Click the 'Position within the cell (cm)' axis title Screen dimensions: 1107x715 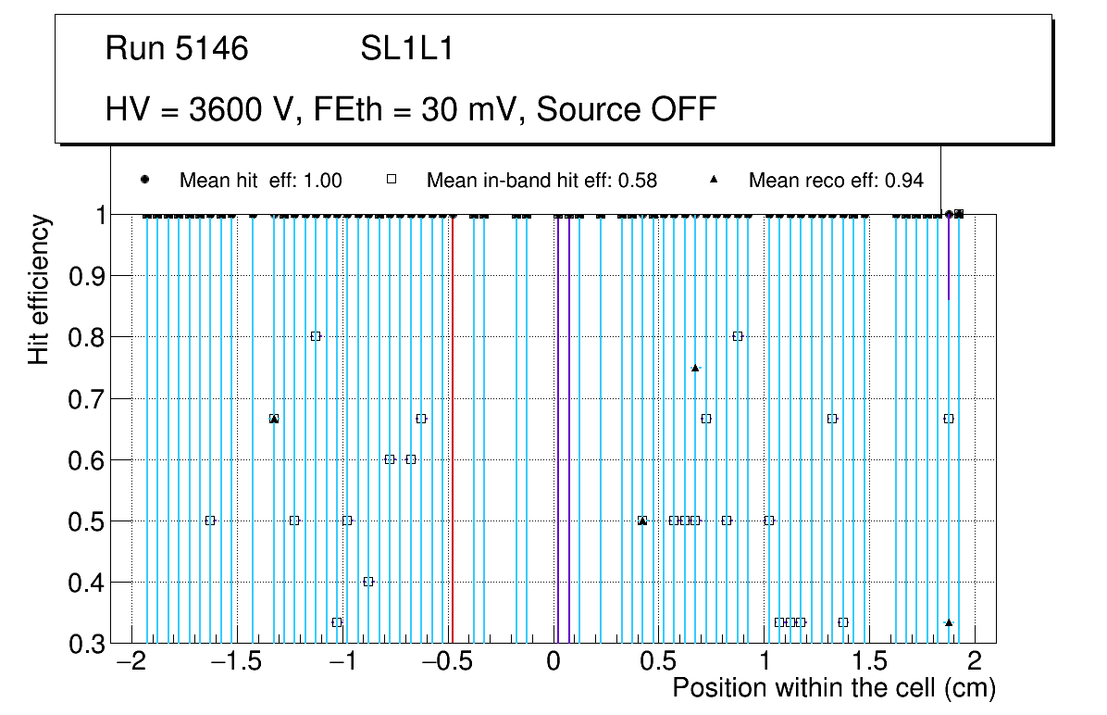coord(833,690)
